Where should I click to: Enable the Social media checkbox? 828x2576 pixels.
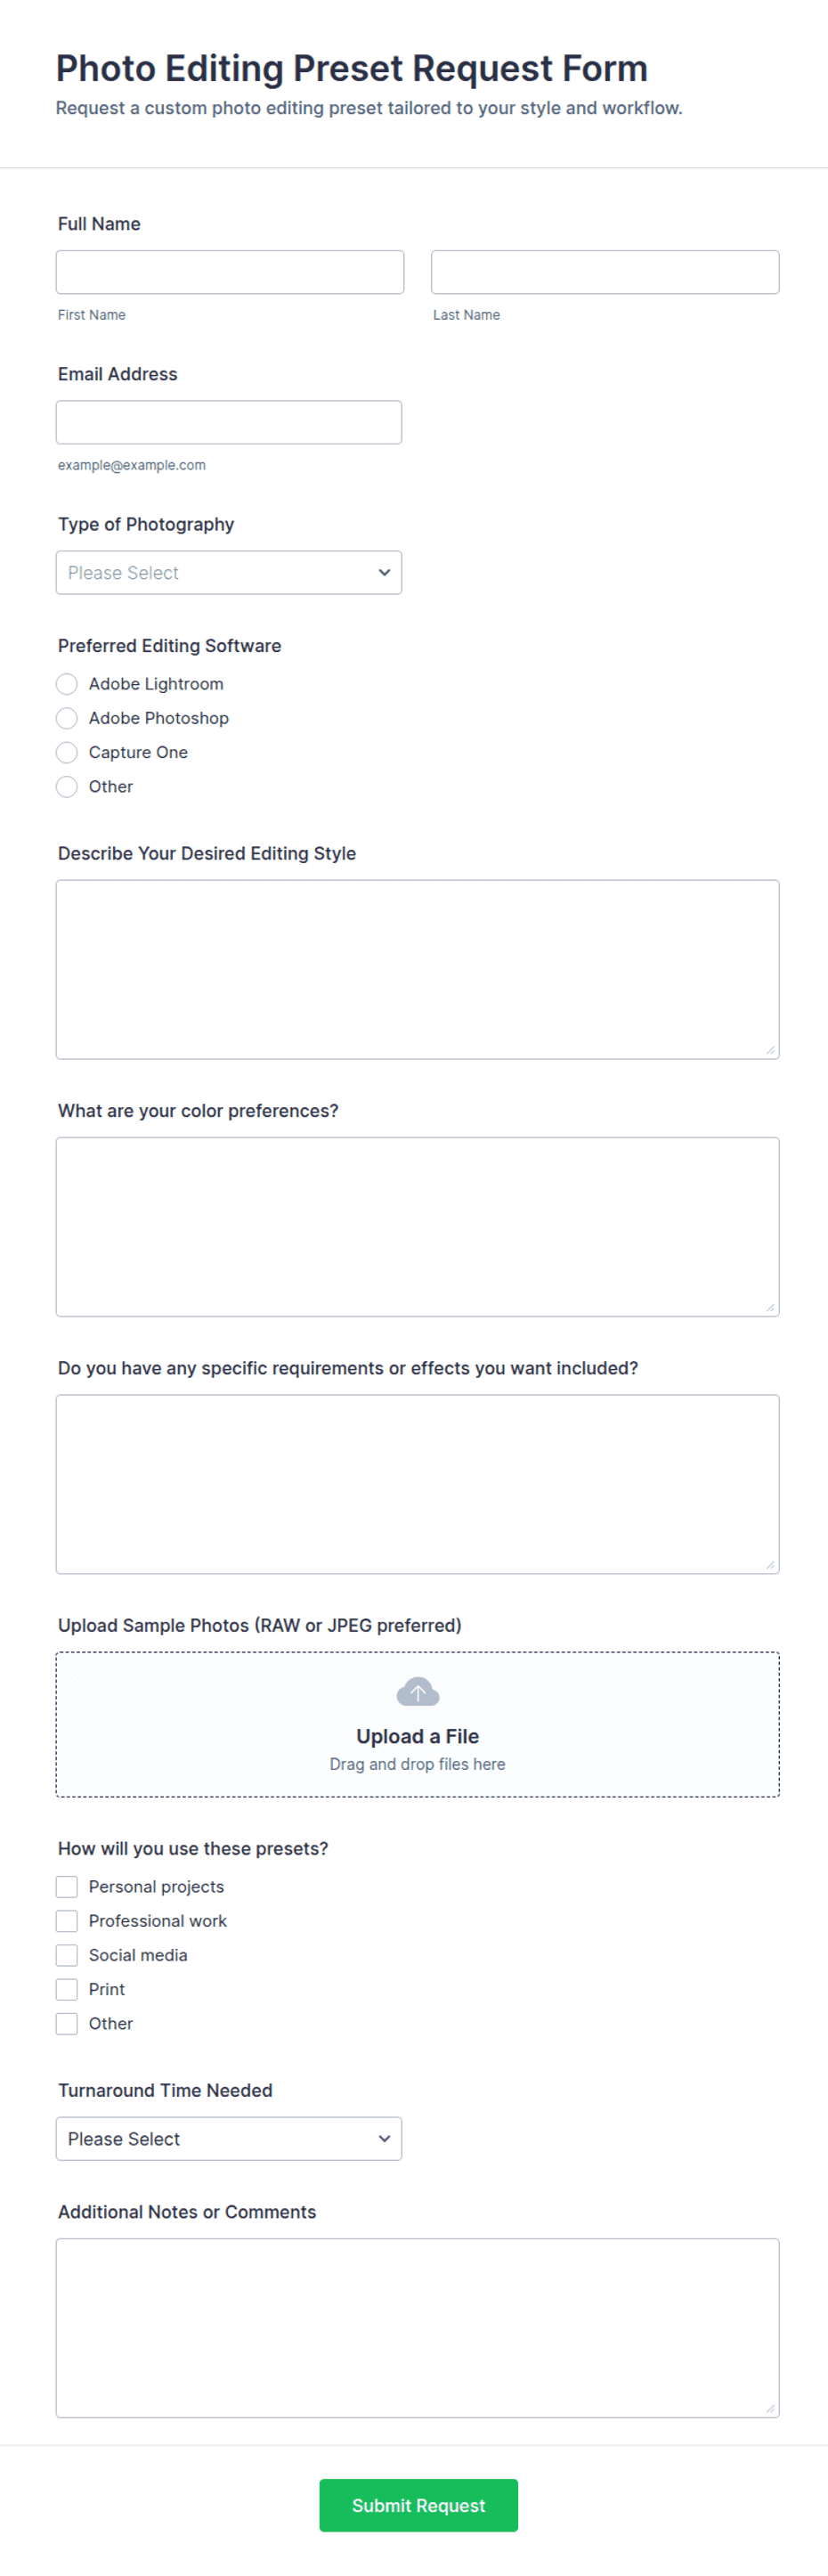coord(67,1954)
